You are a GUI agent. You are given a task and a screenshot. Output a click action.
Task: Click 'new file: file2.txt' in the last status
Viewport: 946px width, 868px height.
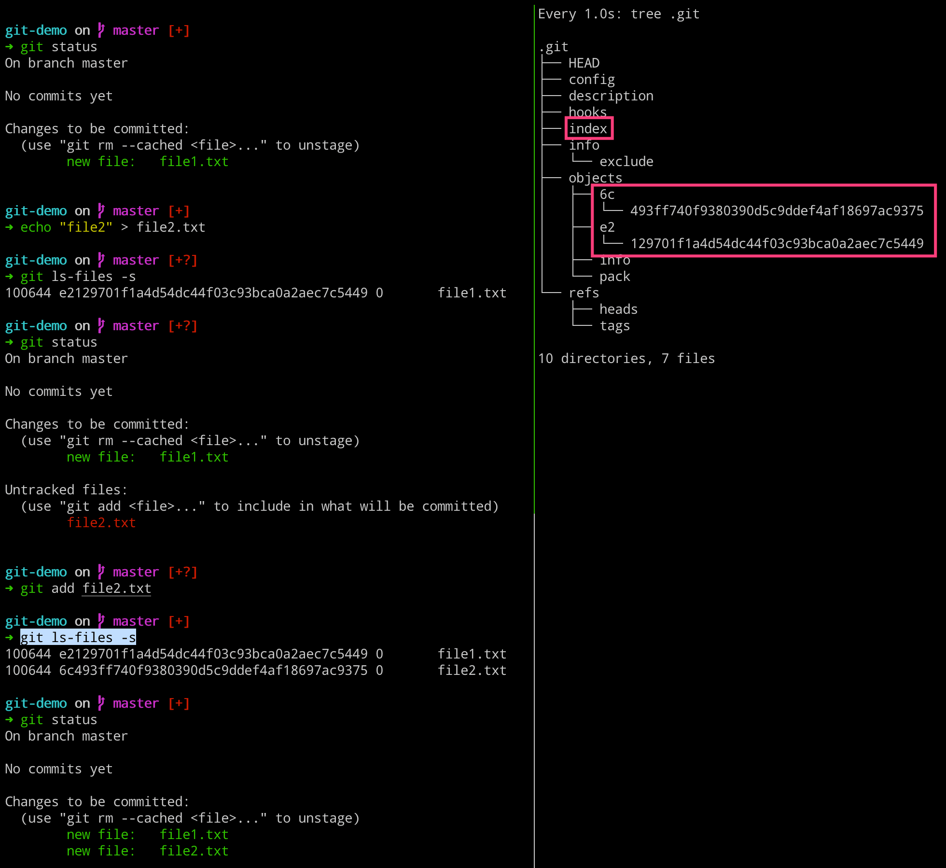148,851
